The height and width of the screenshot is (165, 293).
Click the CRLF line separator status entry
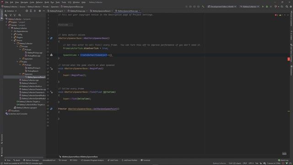click(244, 163)
